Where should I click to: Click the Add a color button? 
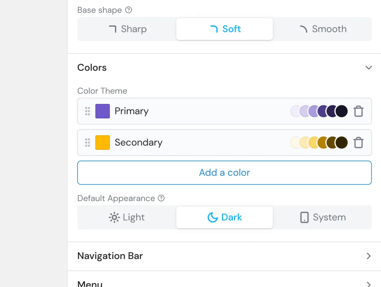224,172
